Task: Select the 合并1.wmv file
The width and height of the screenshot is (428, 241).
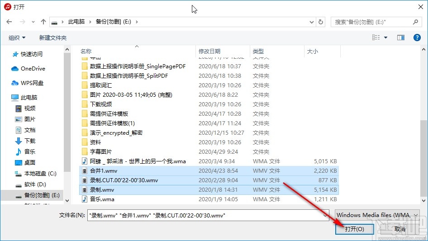Action: coord(209,171)
